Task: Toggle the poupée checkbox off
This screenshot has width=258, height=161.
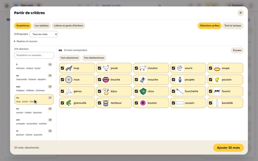Action: point(173,80)
